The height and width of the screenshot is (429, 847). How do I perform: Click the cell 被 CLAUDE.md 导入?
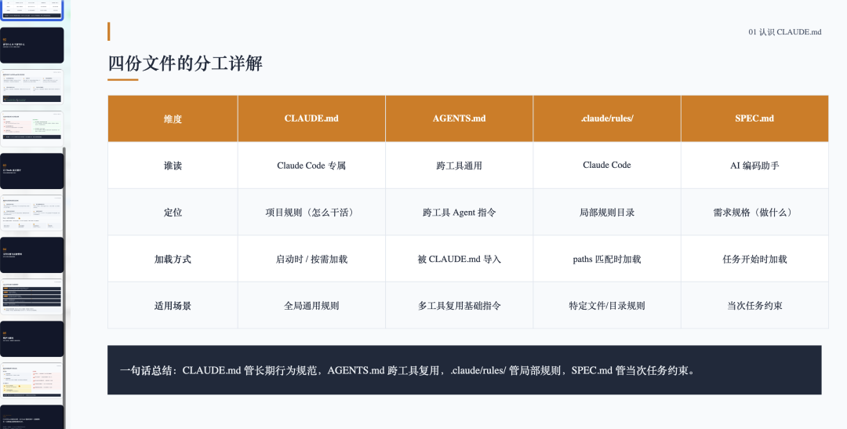(x=459, y=260)
